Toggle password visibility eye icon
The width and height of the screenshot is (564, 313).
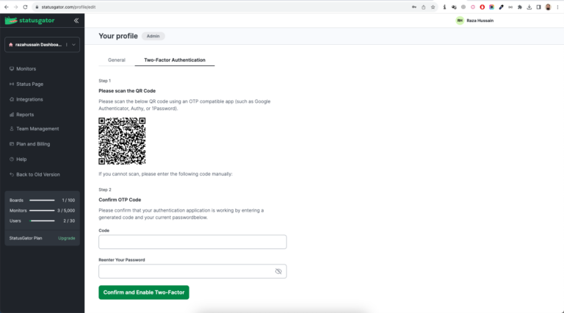[x=278, y=271]
